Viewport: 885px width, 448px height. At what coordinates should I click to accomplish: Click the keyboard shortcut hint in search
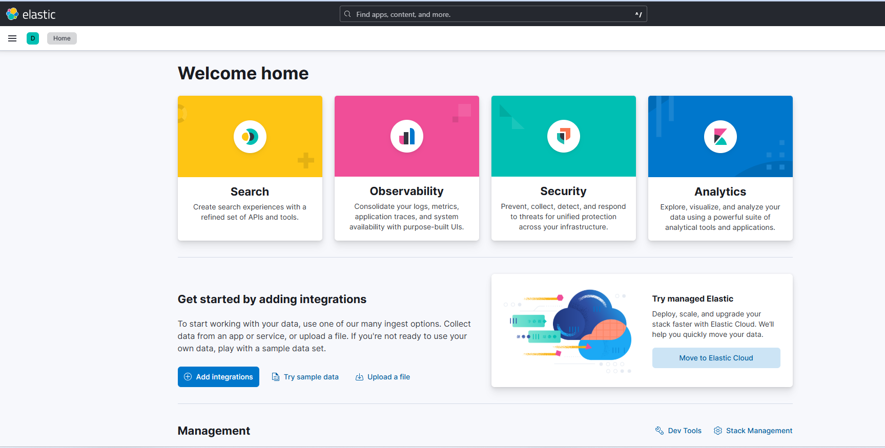click(x=639, y=14)
